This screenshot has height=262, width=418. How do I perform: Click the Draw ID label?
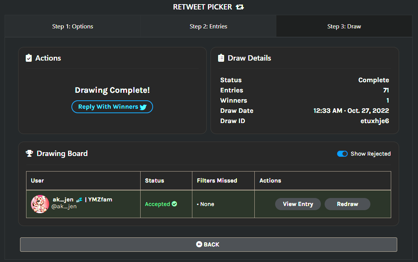tap(232, 121)
